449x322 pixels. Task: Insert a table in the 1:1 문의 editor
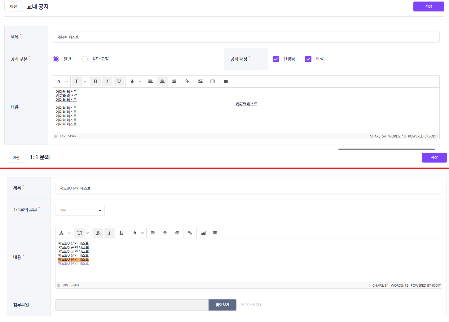[x=215, y=233]
